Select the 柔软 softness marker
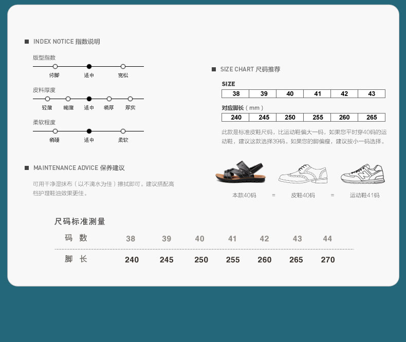Image resolution: width=406 pixels, height=342 pixels. tap(123, 131)
